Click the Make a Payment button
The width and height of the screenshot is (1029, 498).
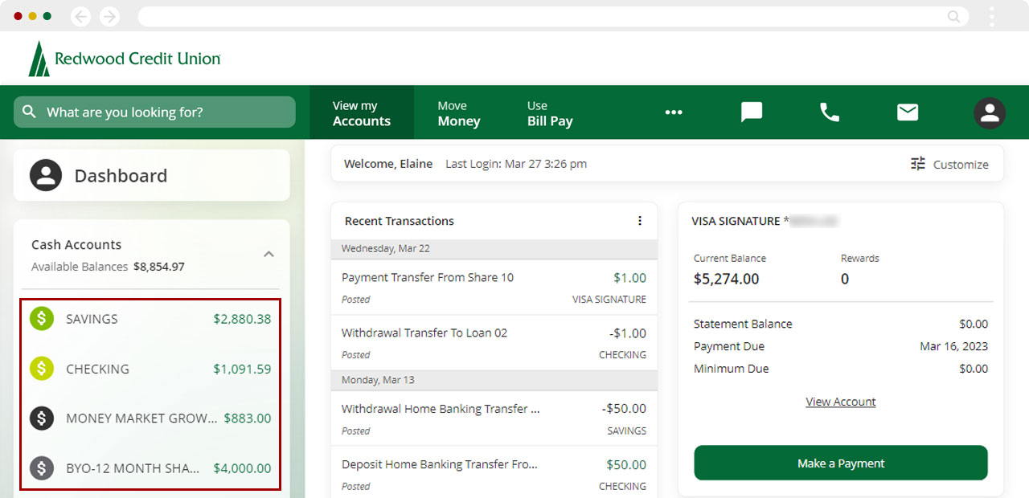coord(841,463)
